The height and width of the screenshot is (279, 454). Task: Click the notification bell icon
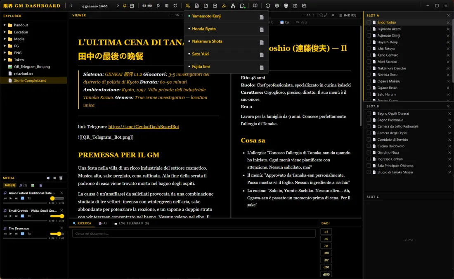(125, 6)
